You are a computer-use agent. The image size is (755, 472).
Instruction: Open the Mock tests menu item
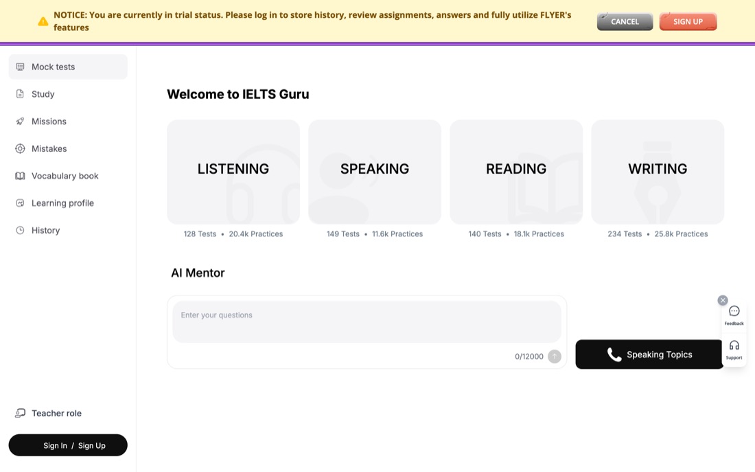click(x=68, y=67)
